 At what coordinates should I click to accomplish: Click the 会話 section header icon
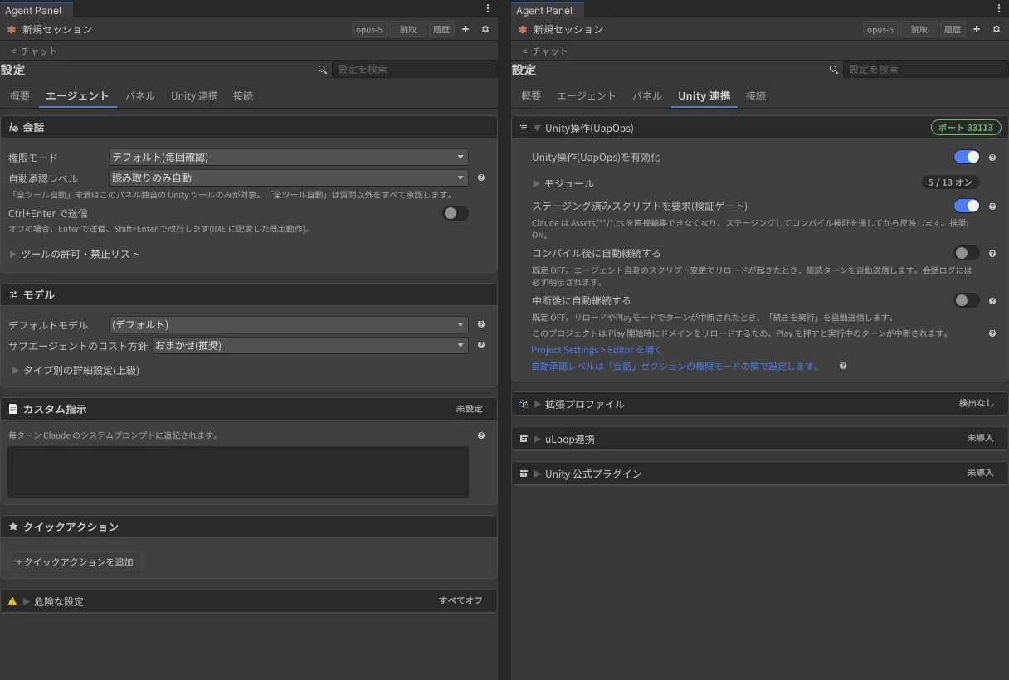(13, 127)
